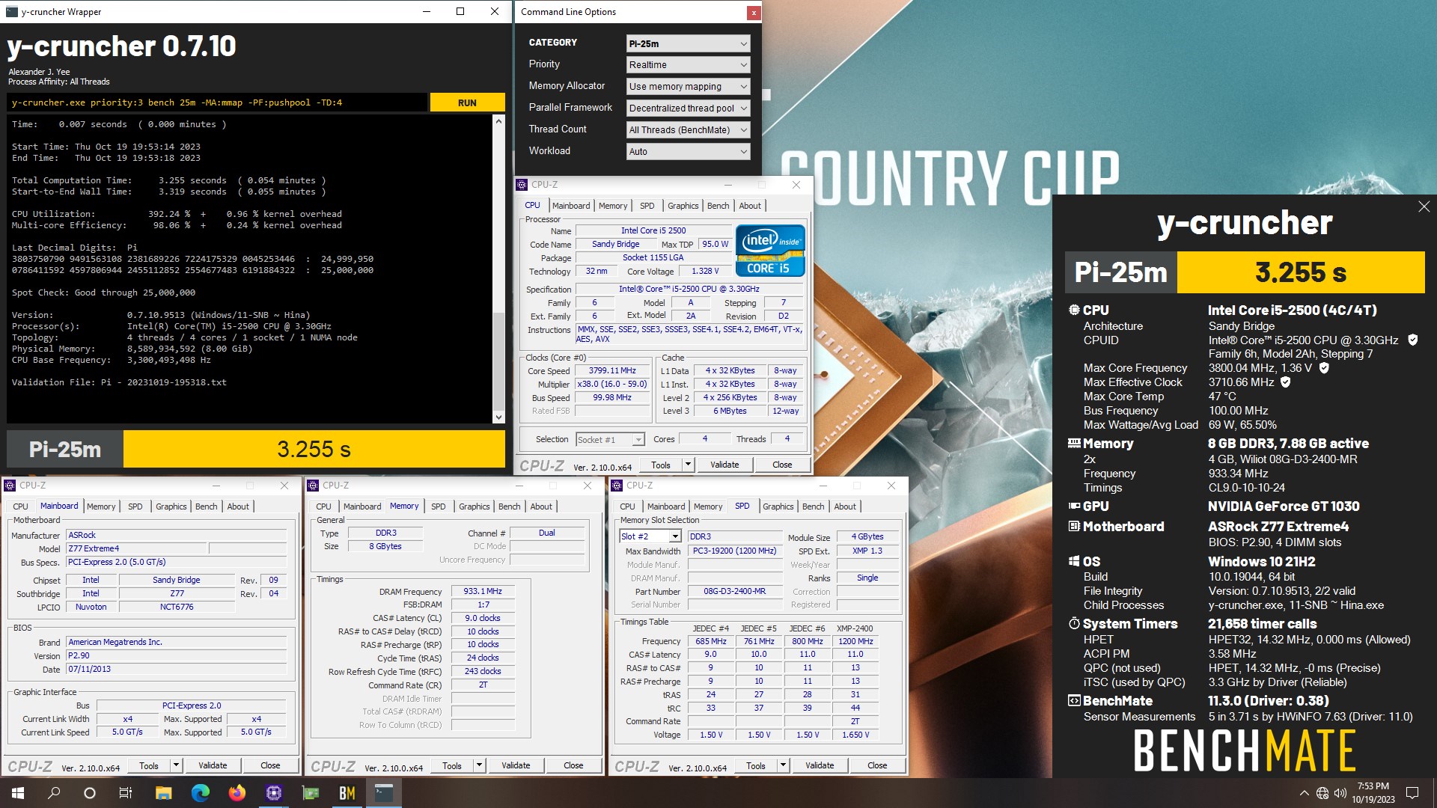Close the Command Line Options panel

(754, 12)
